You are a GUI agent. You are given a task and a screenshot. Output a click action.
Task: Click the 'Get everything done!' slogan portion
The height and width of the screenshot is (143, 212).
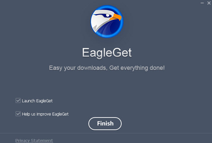[137, 68]
